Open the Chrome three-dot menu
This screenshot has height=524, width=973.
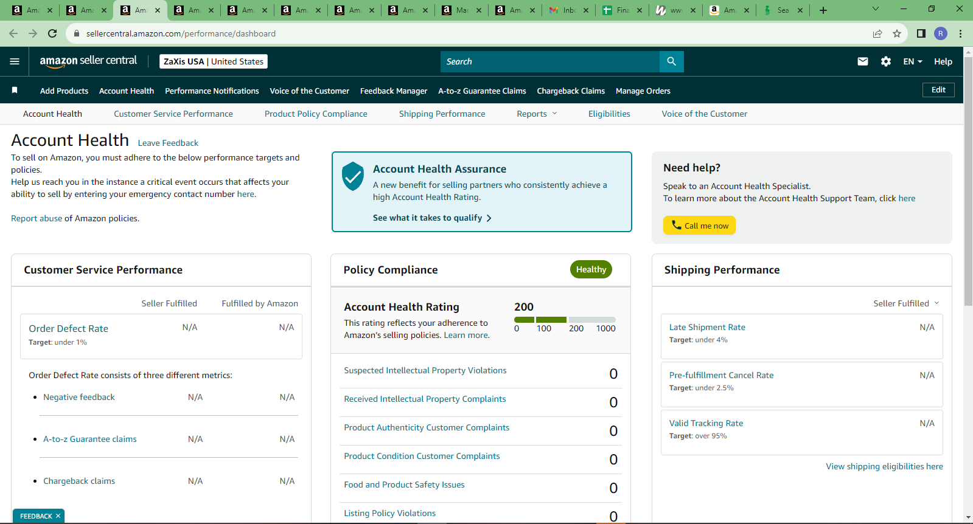coord(960,33)
